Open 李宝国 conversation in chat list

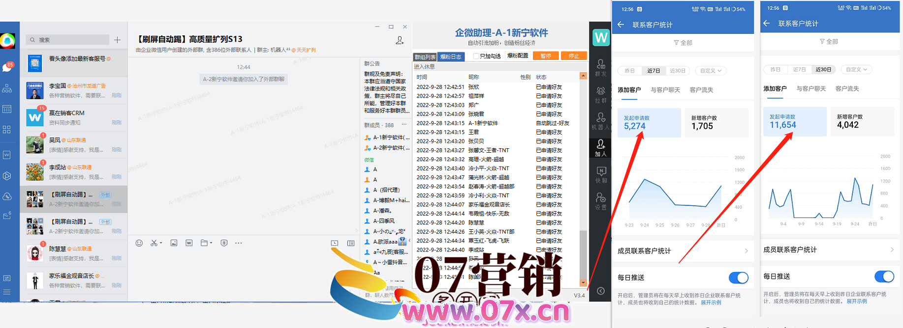click(x=74, y=91)
